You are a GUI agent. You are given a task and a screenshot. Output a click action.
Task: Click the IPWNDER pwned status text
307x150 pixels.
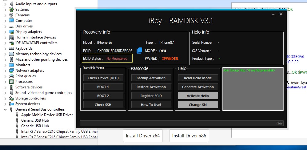170,59
